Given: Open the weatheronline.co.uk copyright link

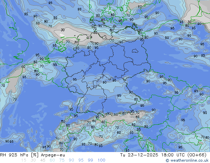Looking at the screenshot, I should point(187,160).
